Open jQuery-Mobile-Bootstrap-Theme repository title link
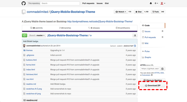This screenshot has height=102, width=187. [73, 12]
